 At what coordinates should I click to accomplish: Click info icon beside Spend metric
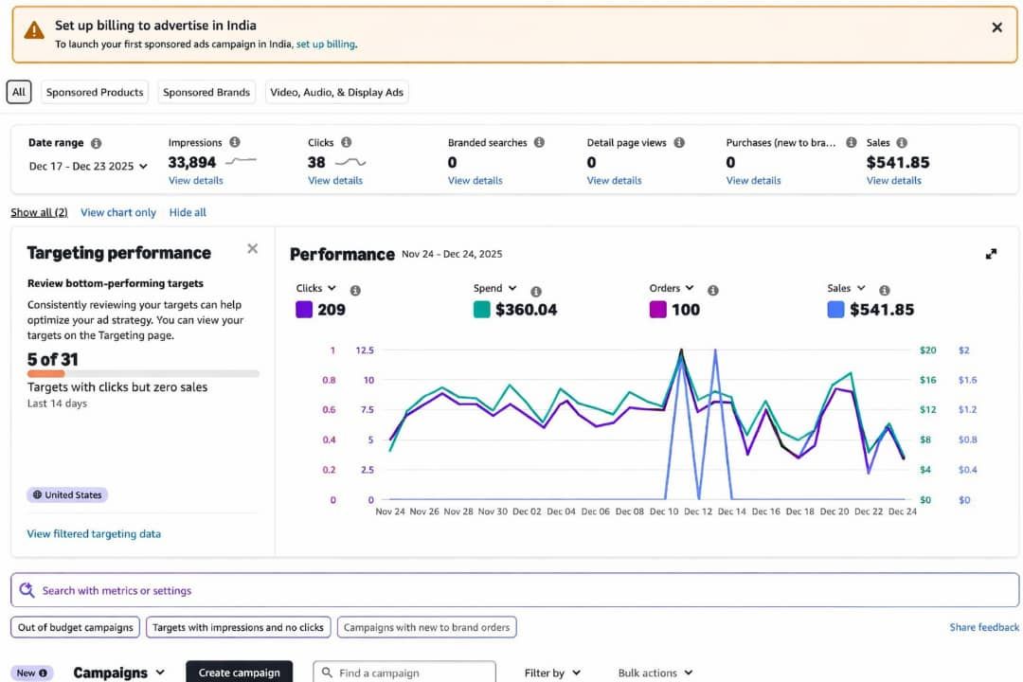click(x=536, y=291)
